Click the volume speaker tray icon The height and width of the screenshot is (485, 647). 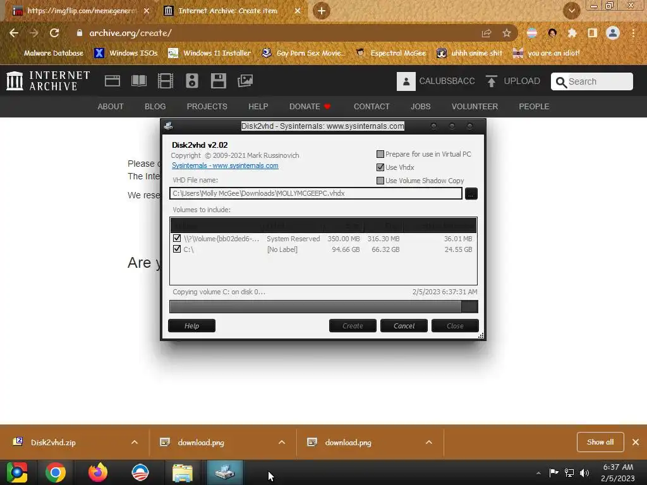tap(584, 472)
